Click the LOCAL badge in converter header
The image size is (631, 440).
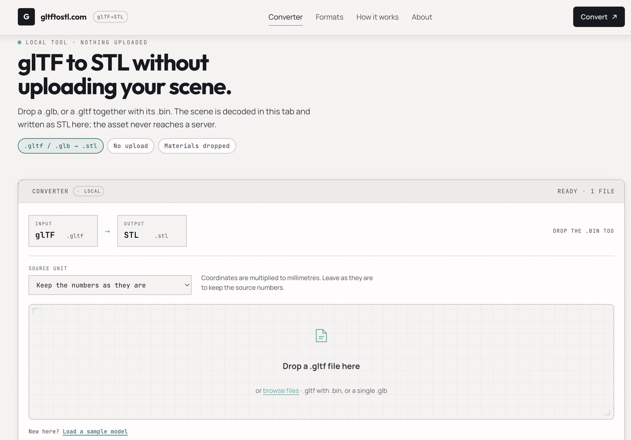click(x=89, y=191)
